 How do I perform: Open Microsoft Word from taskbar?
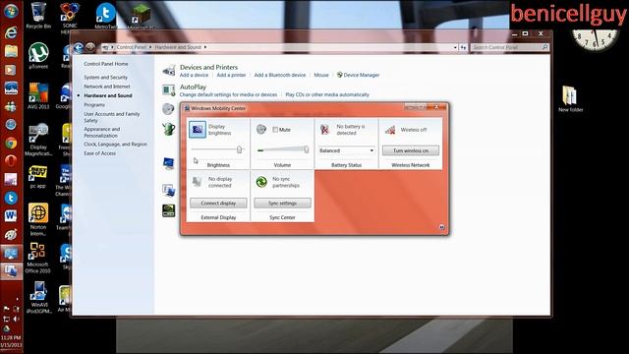pos(11,216)
